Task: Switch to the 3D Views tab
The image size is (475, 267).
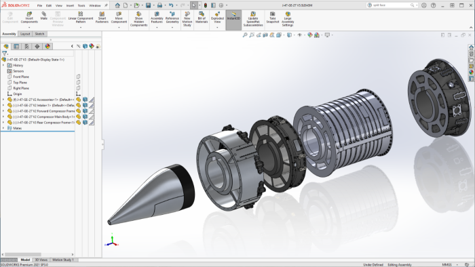Action: tap(41, 260)
